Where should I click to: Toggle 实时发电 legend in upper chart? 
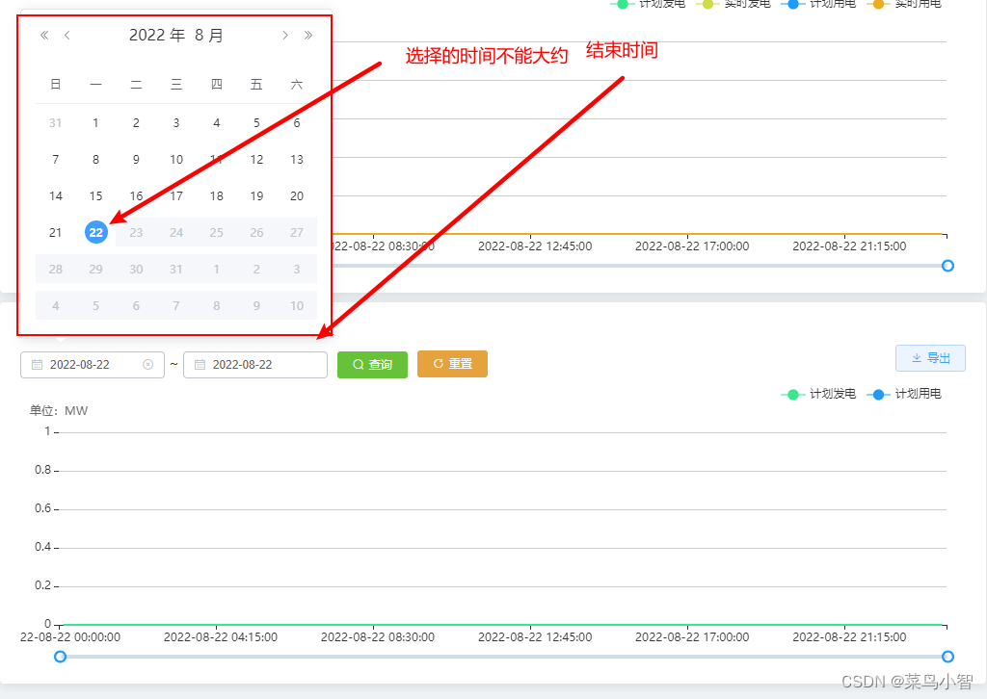[x=734, y=4]
